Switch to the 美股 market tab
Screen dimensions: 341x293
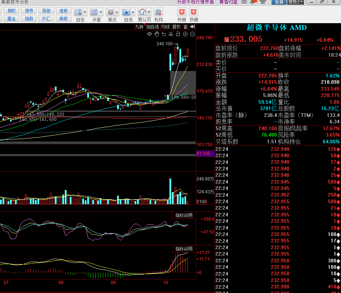click(63, 19)
